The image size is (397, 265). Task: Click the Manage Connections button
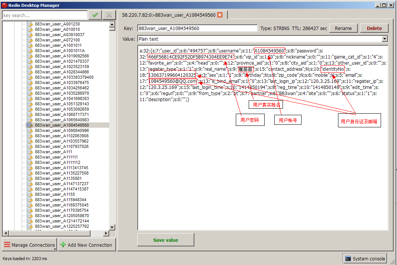(x=29, y=245)
